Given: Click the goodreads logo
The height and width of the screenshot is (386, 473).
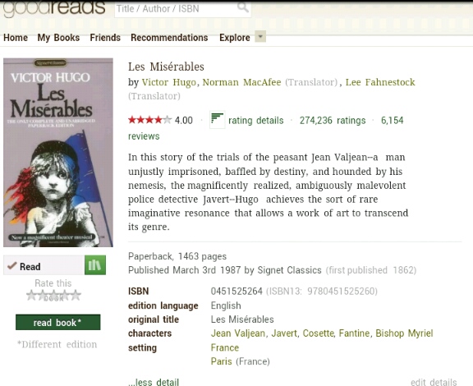Looking at the screenshot, I should tap(54, 7).
